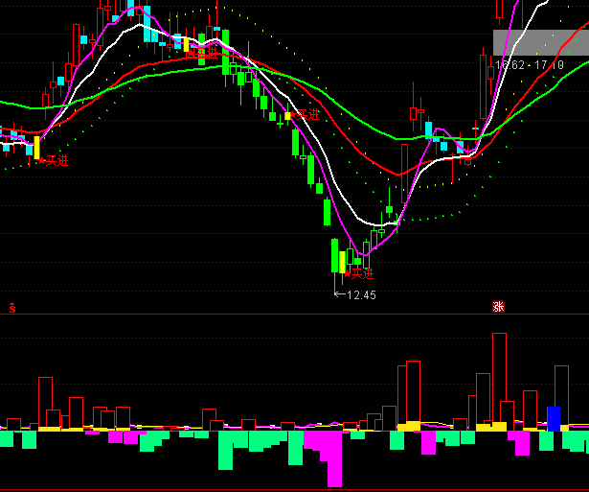Click the red 涨 marker icon
The height and width of the screenshot is (492, 589).
[x=498, y=307]
